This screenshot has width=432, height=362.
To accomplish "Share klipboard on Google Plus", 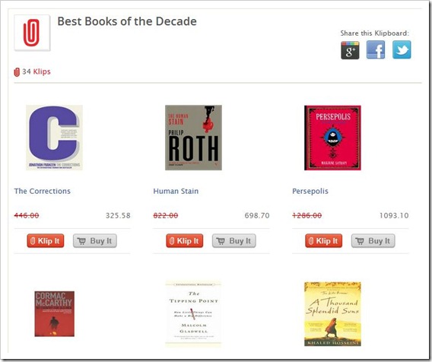I will (350, 50).
